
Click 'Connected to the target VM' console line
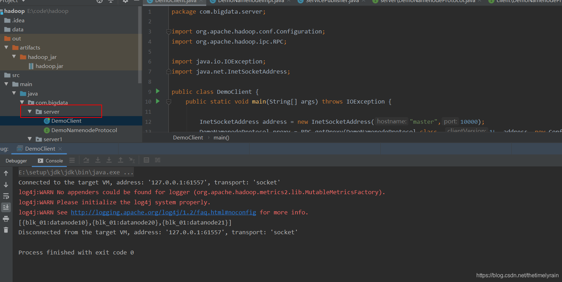coord(149,182)
